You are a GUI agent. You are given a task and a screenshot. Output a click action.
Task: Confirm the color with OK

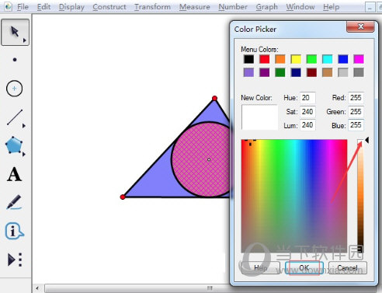pos(304,267)
